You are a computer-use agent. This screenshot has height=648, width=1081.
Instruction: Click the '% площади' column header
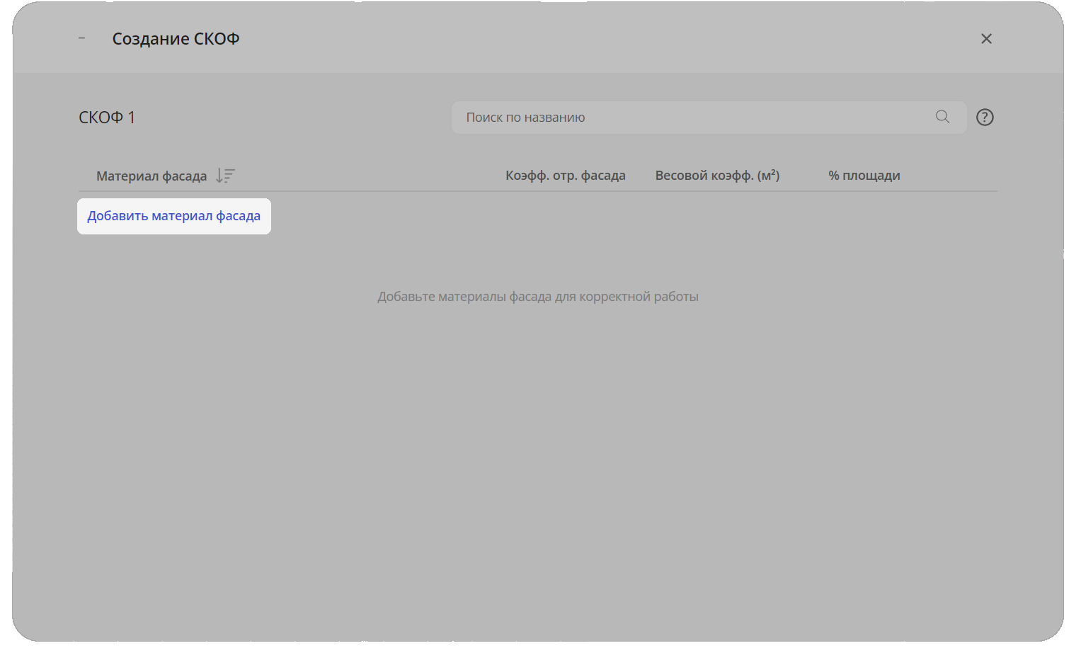coord(864,176)
